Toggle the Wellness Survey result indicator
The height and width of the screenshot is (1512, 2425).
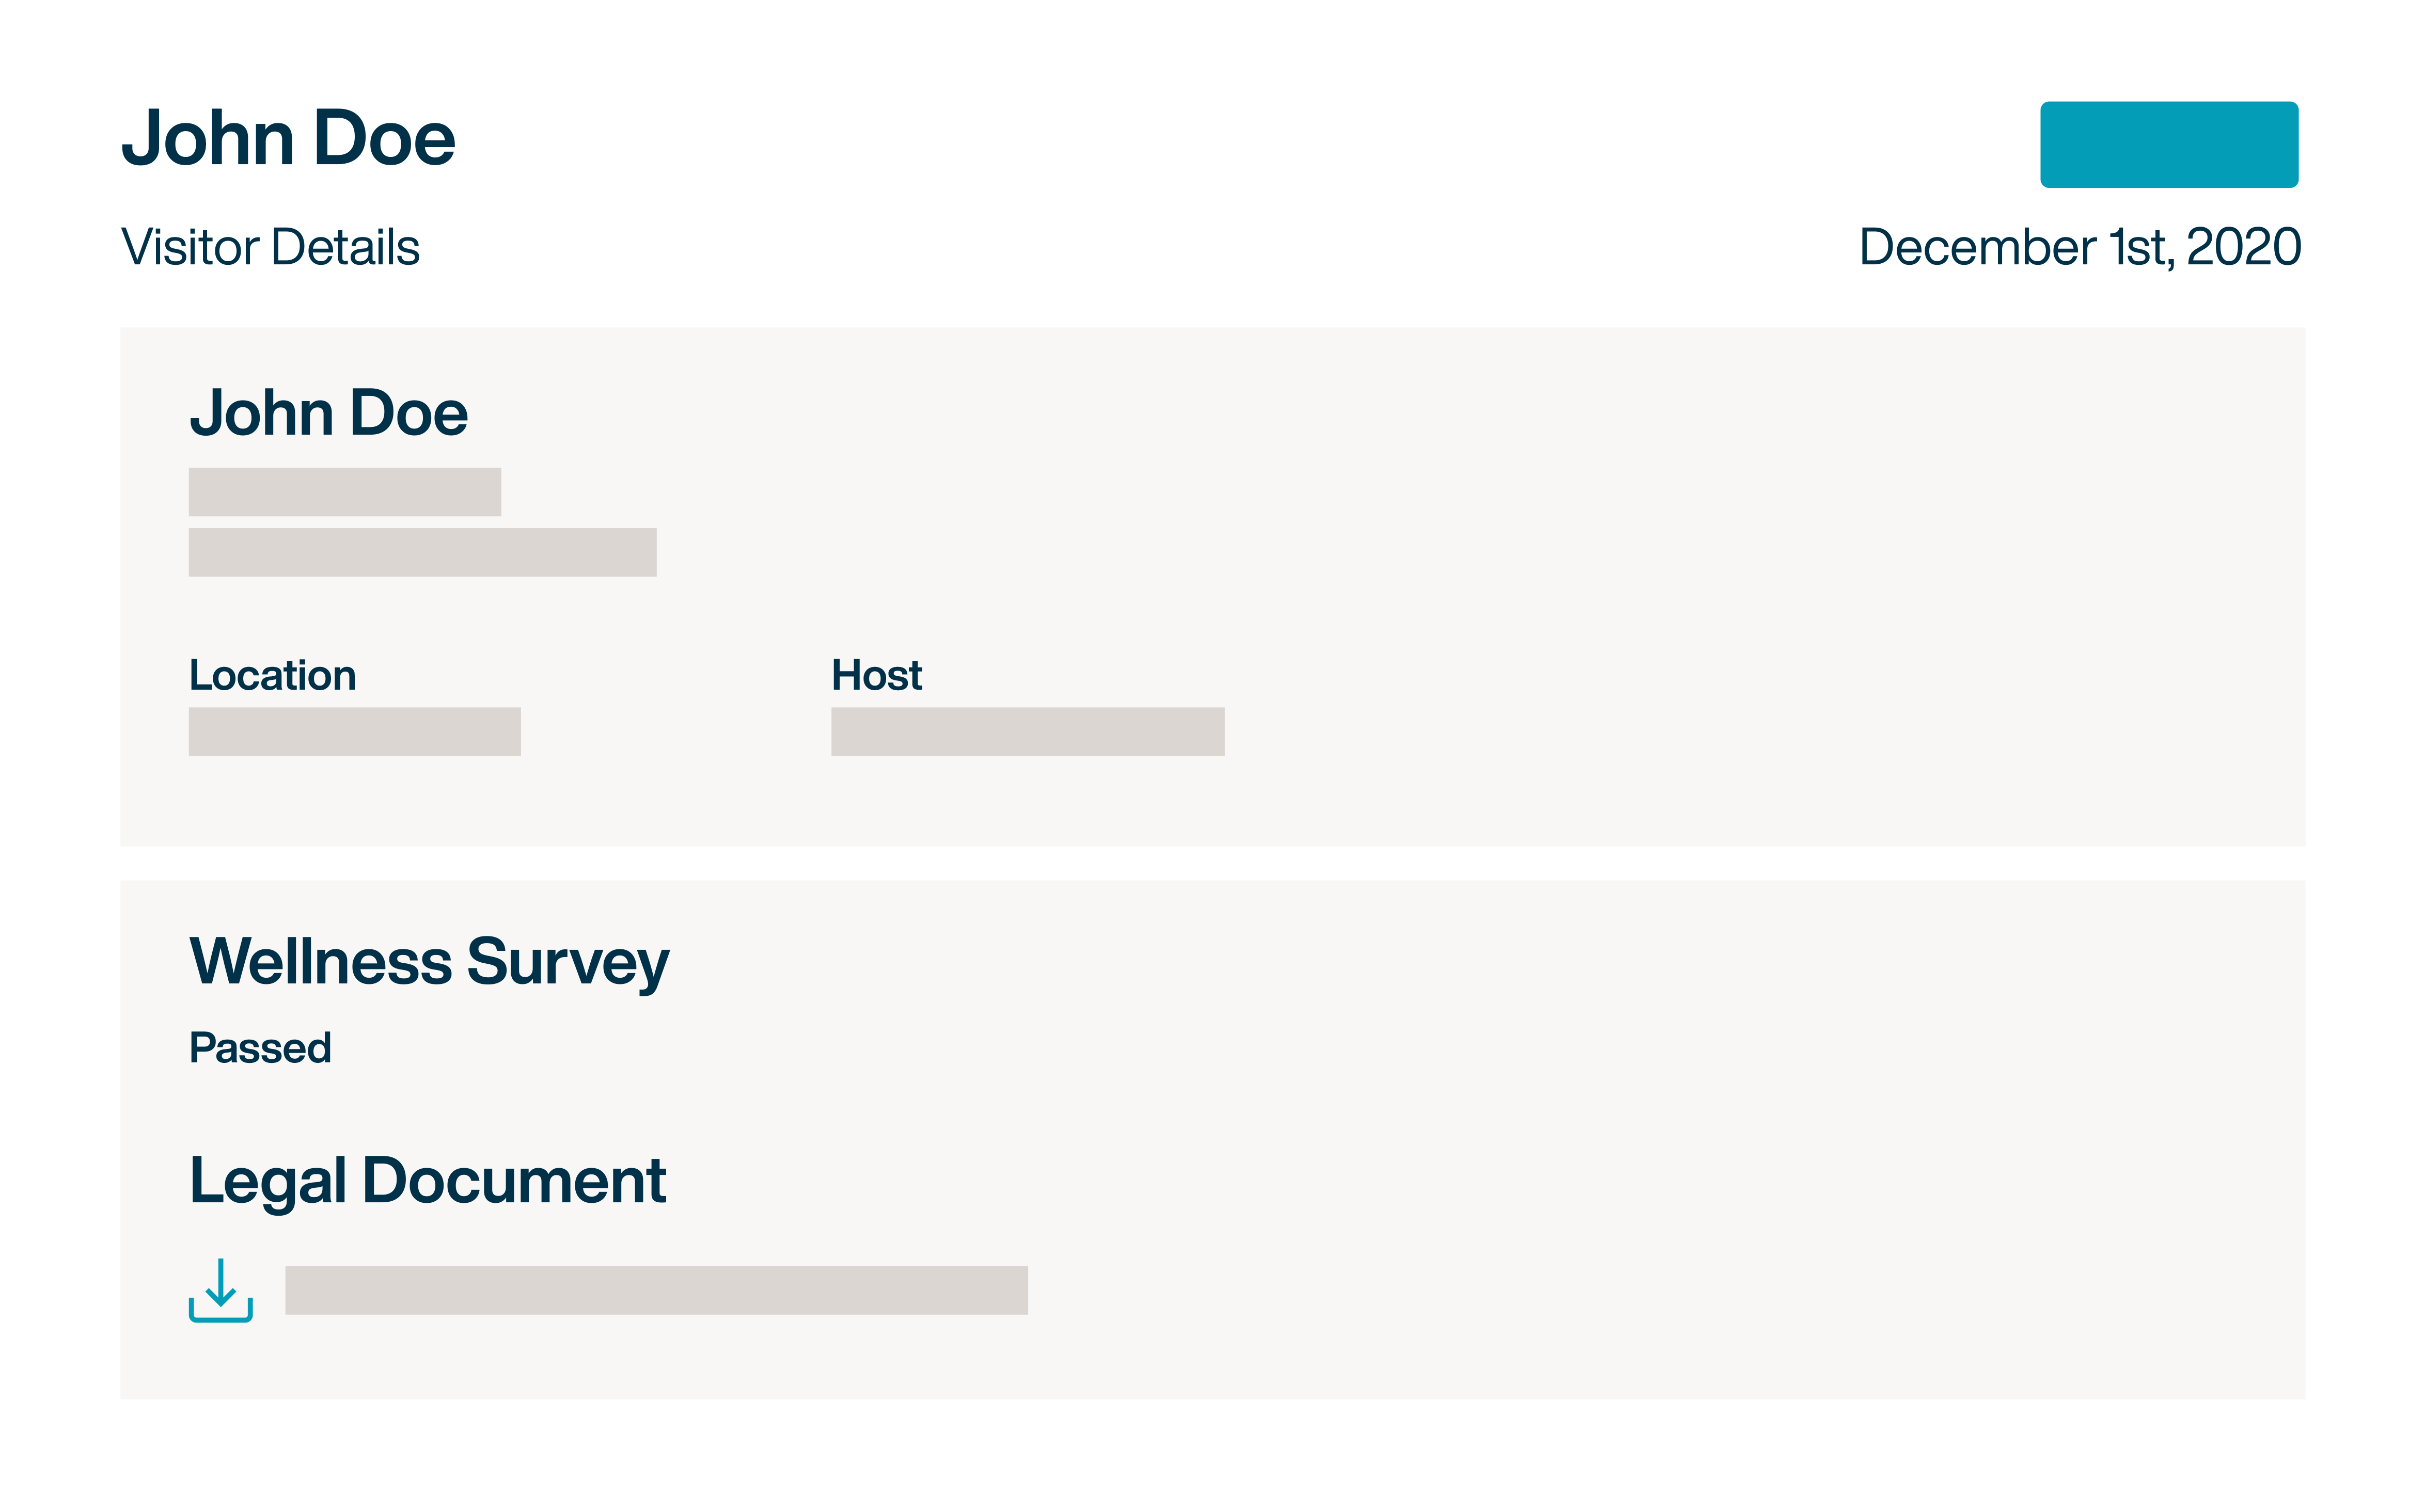click(x=261, y=1047)
